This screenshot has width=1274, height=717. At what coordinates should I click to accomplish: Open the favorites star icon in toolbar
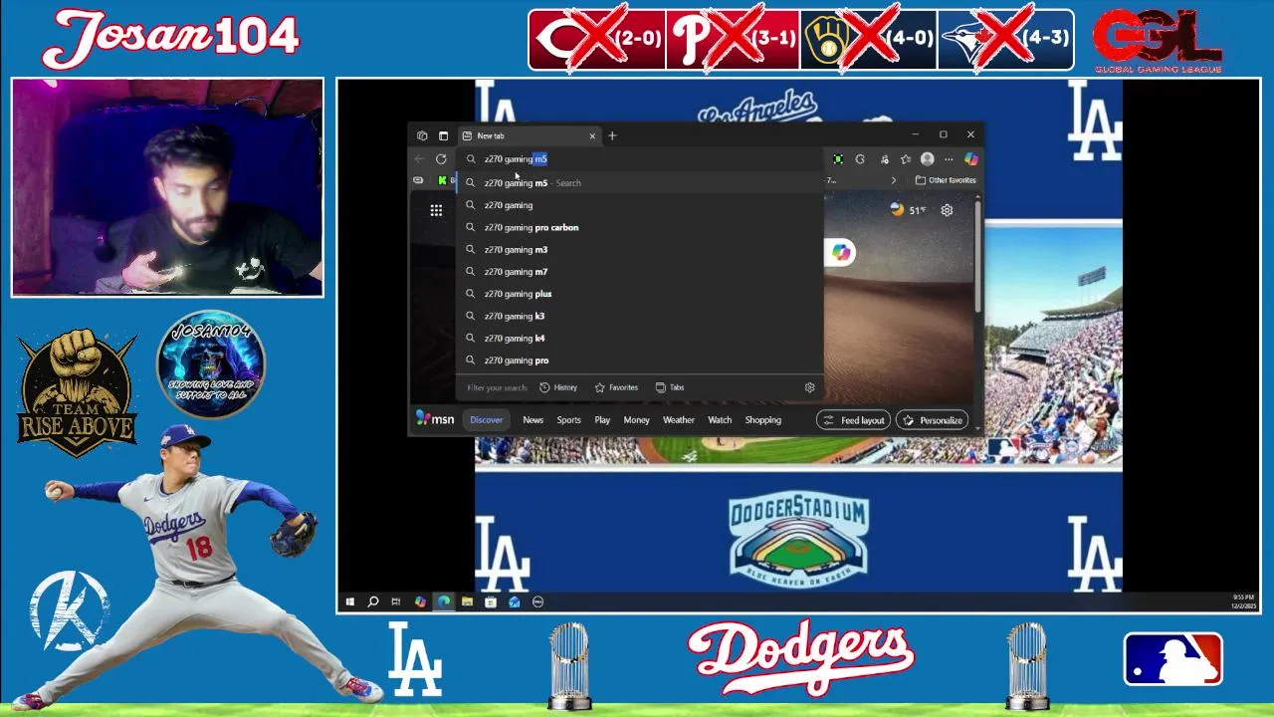tap(906, 159)
